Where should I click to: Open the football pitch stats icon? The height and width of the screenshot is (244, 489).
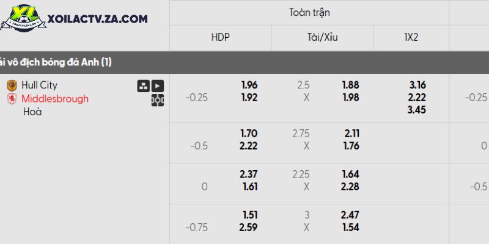click(158, 100)
